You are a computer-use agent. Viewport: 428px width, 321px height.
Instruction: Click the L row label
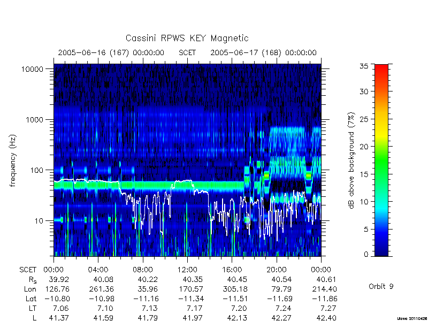pyautogui.click(x=34, y=318)
